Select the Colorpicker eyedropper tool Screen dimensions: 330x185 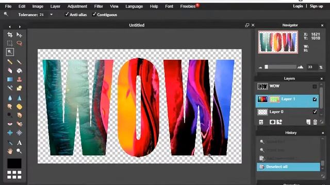(10, 143)
